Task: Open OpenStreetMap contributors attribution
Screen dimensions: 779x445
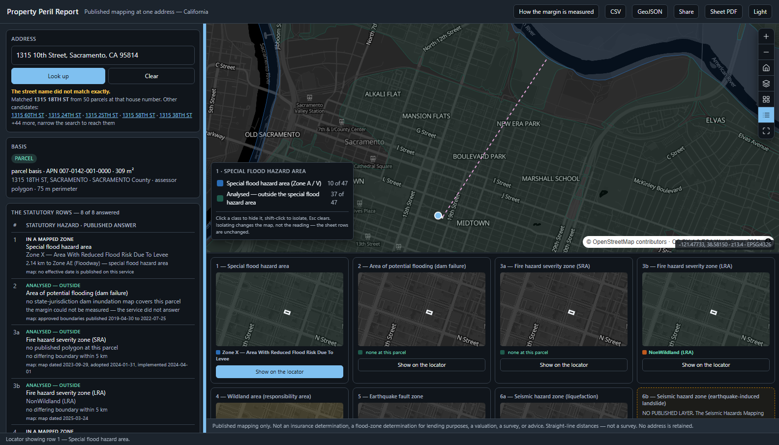Action: pyautogui.click(x=629, y=242)
